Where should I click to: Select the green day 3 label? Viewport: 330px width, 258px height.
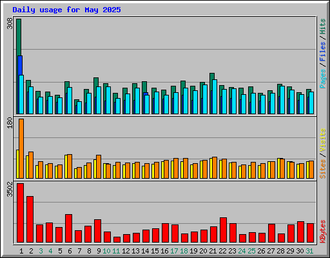41,251
